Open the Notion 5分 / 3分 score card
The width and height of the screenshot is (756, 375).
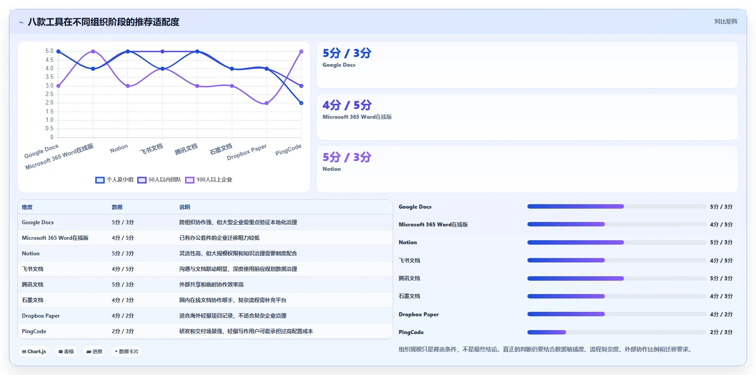527,169
